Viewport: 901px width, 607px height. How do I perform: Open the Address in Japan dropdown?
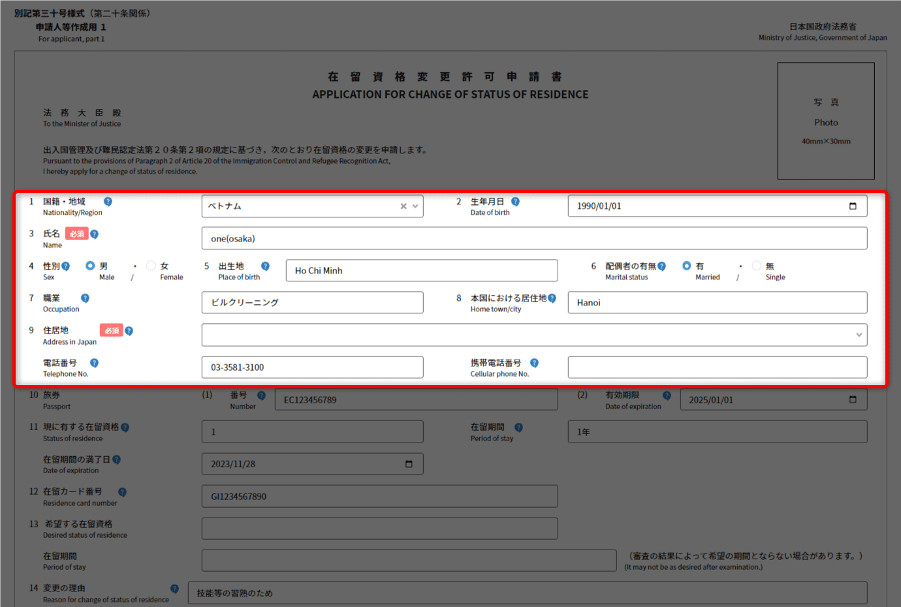pyautogui.click(x=859, y=335)
